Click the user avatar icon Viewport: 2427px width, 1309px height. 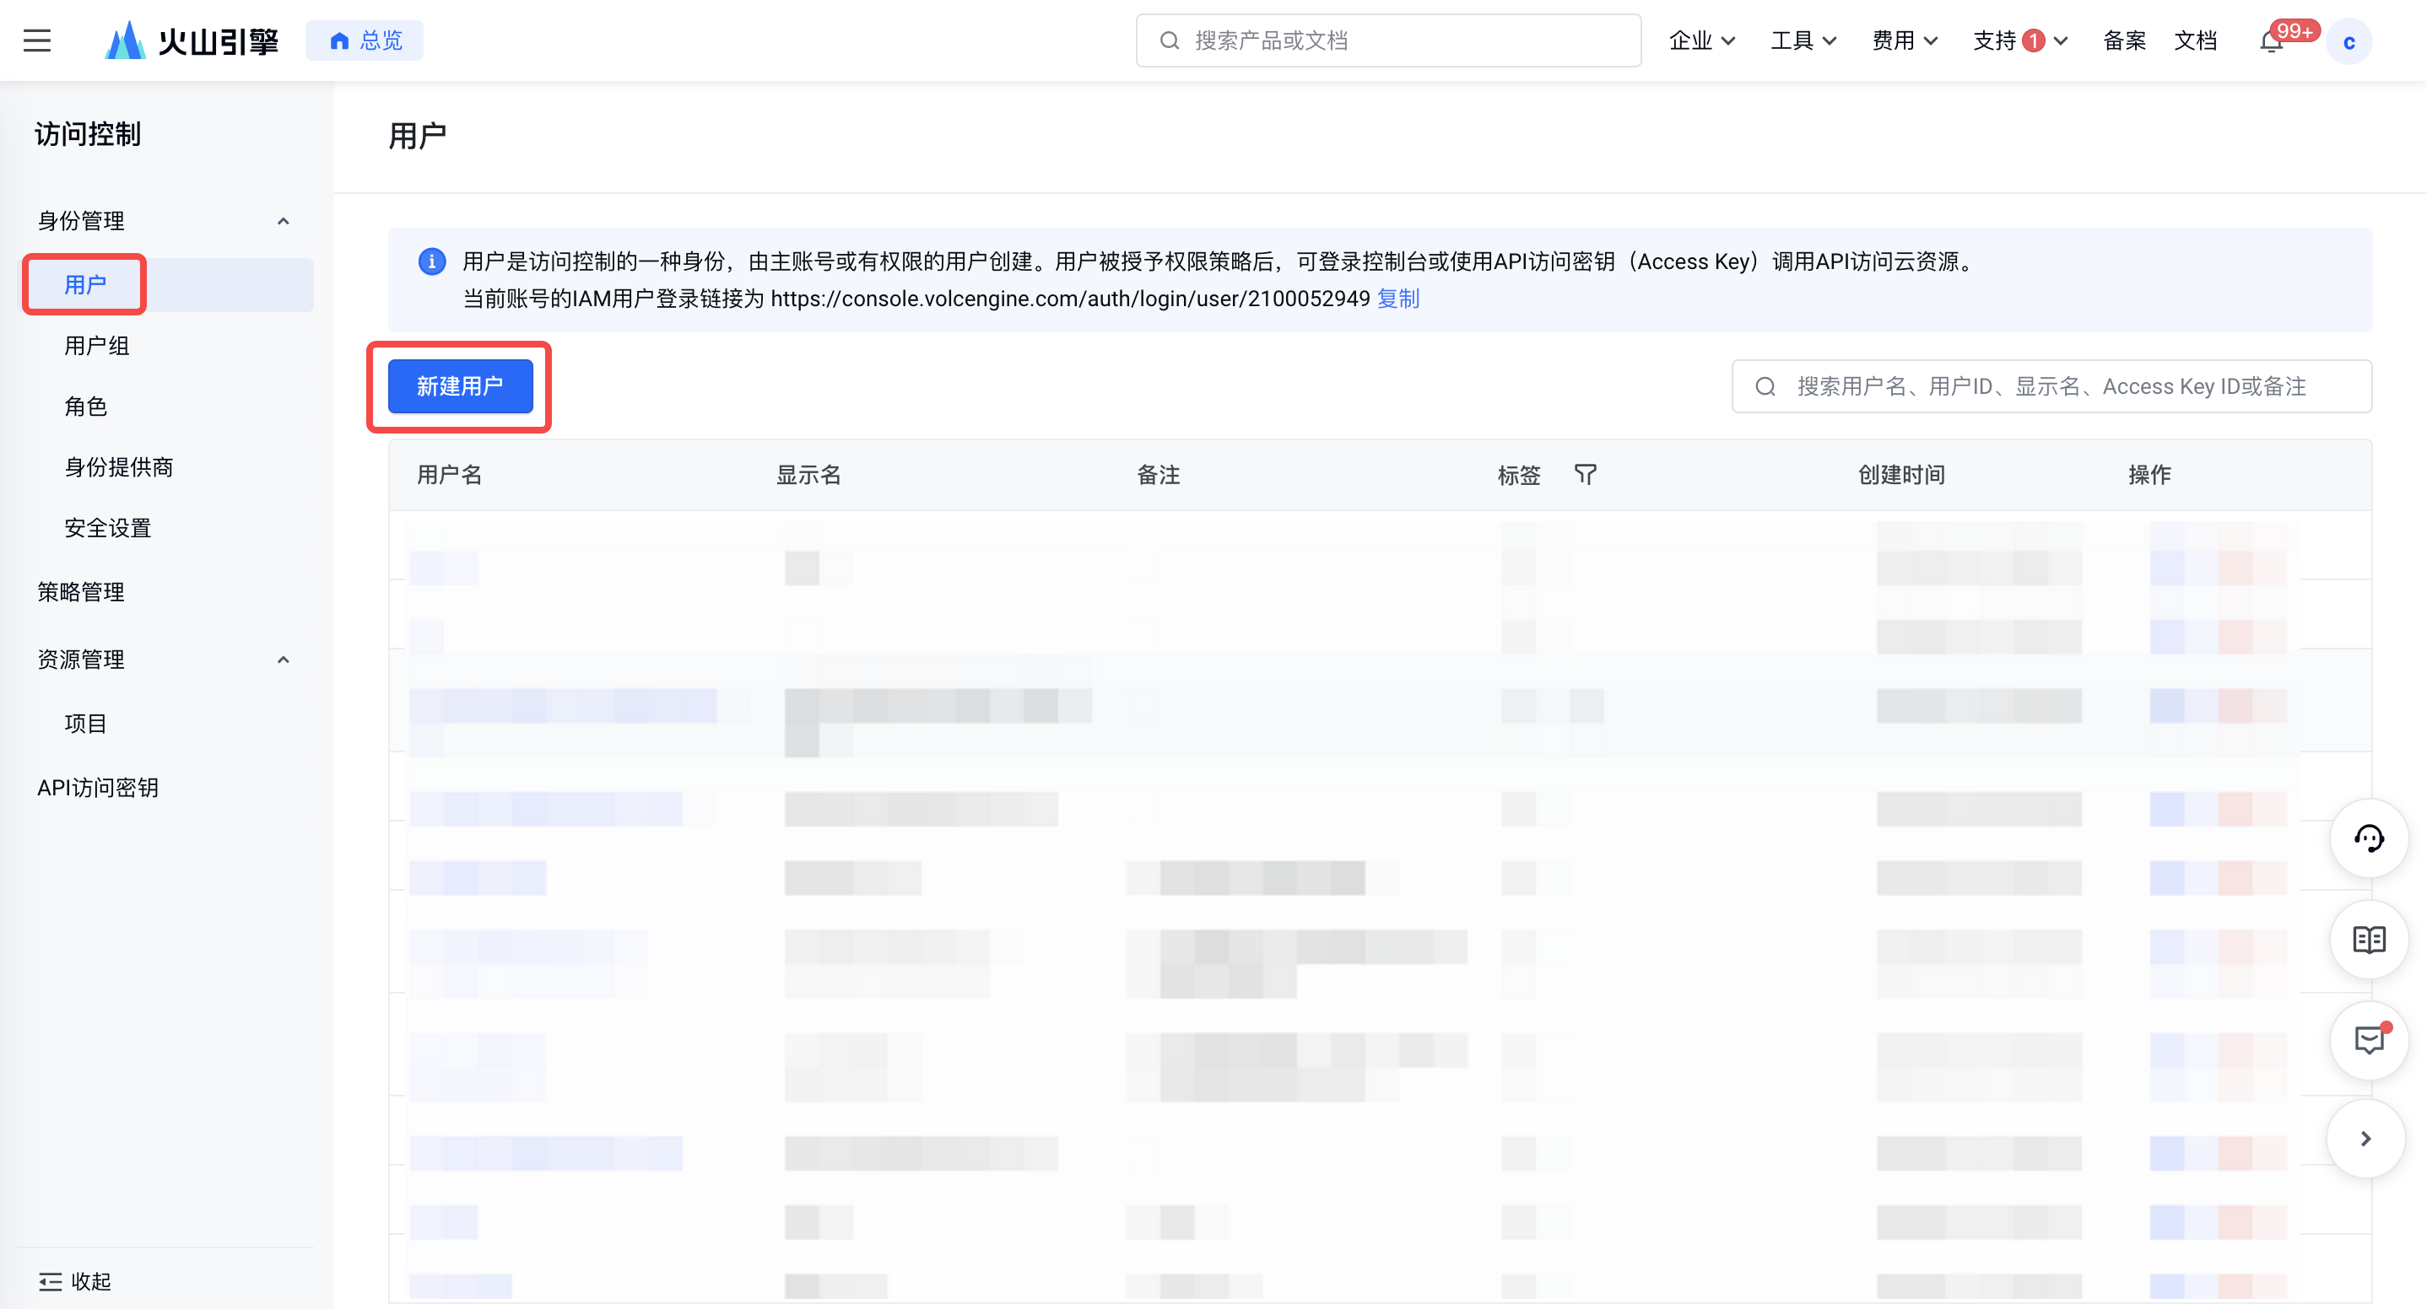point(2348,41)
